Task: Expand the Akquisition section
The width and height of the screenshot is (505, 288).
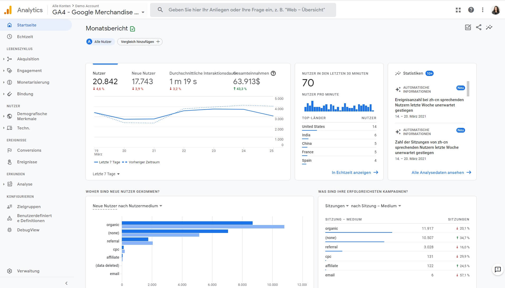Action: [28, 59]
